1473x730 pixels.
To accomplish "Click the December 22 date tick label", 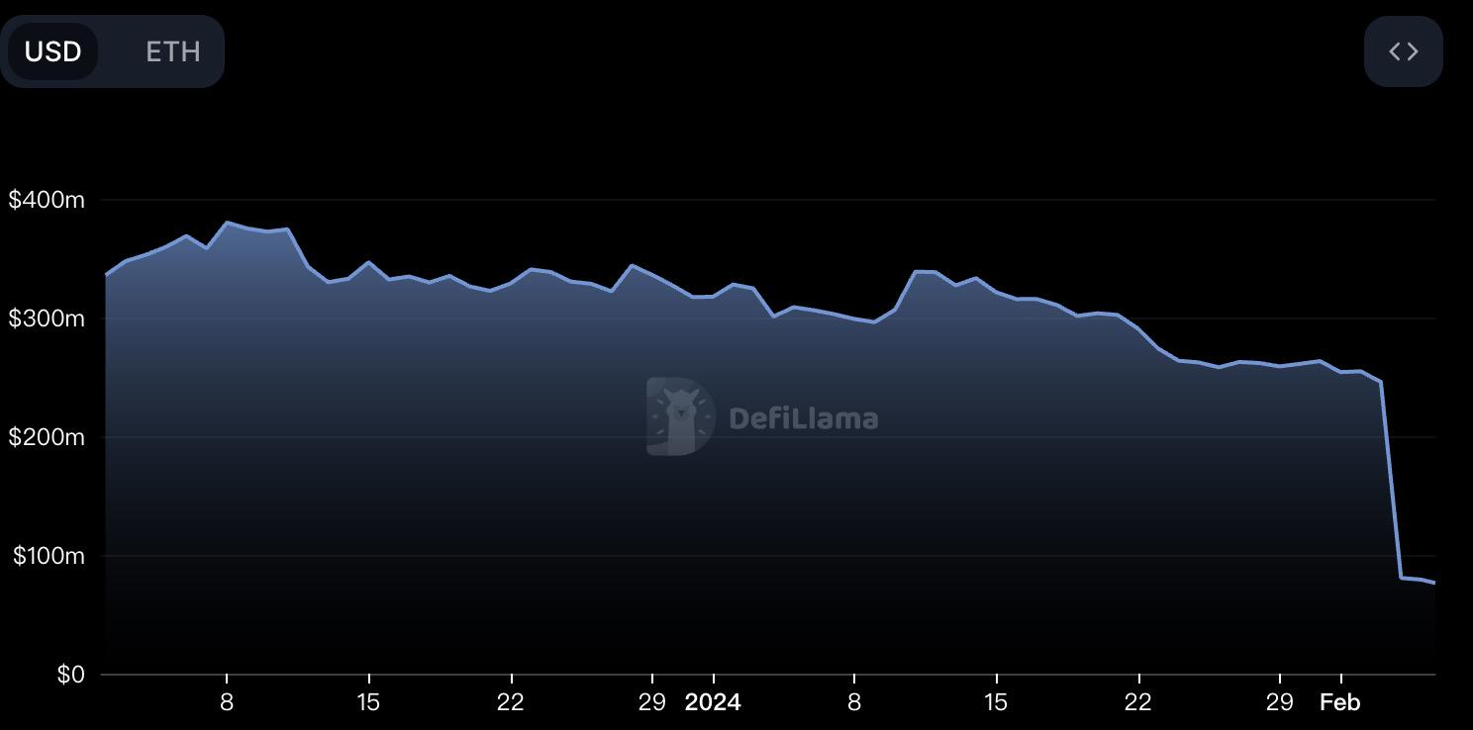I will 511,703.
